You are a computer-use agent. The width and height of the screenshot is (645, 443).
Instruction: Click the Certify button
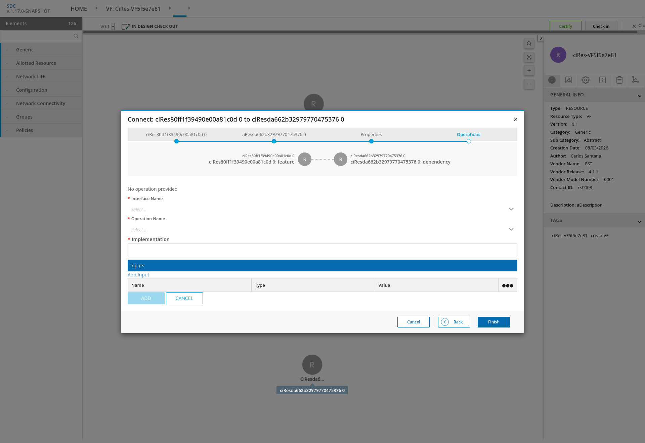tap(565, 26)
